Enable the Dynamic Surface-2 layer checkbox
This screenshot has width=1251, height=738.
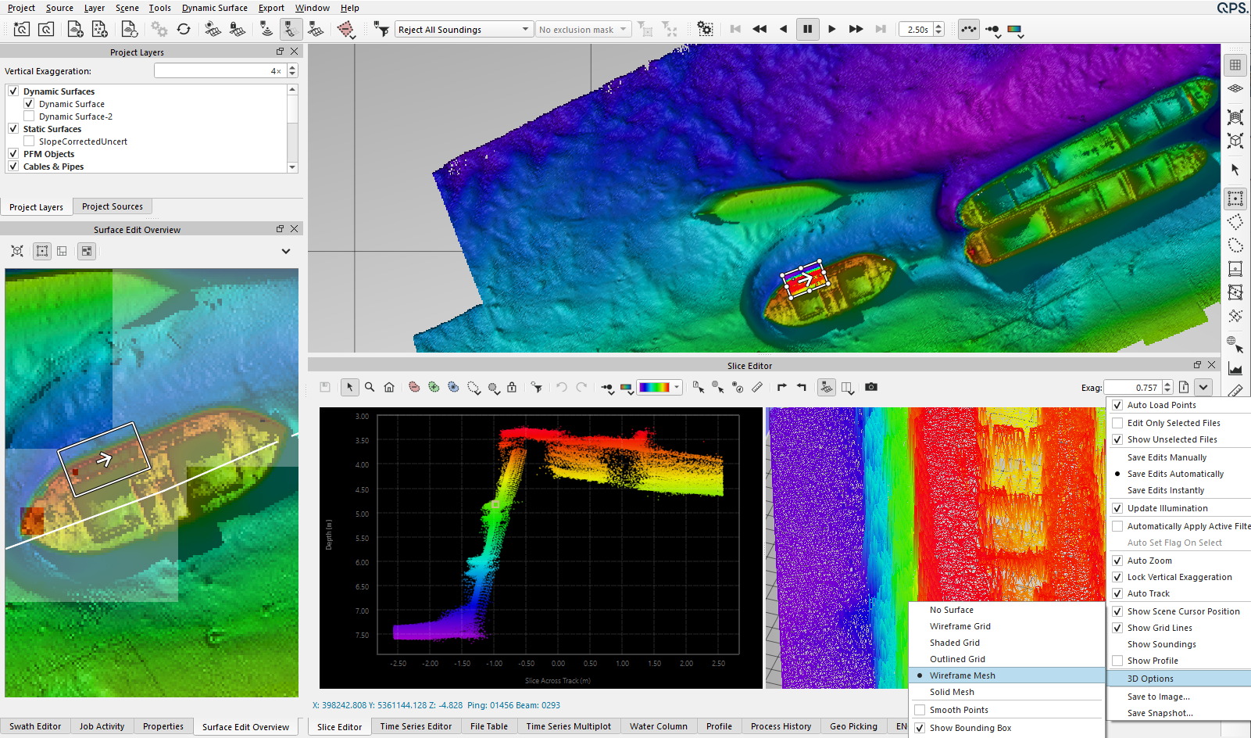(x=29, y=116)
